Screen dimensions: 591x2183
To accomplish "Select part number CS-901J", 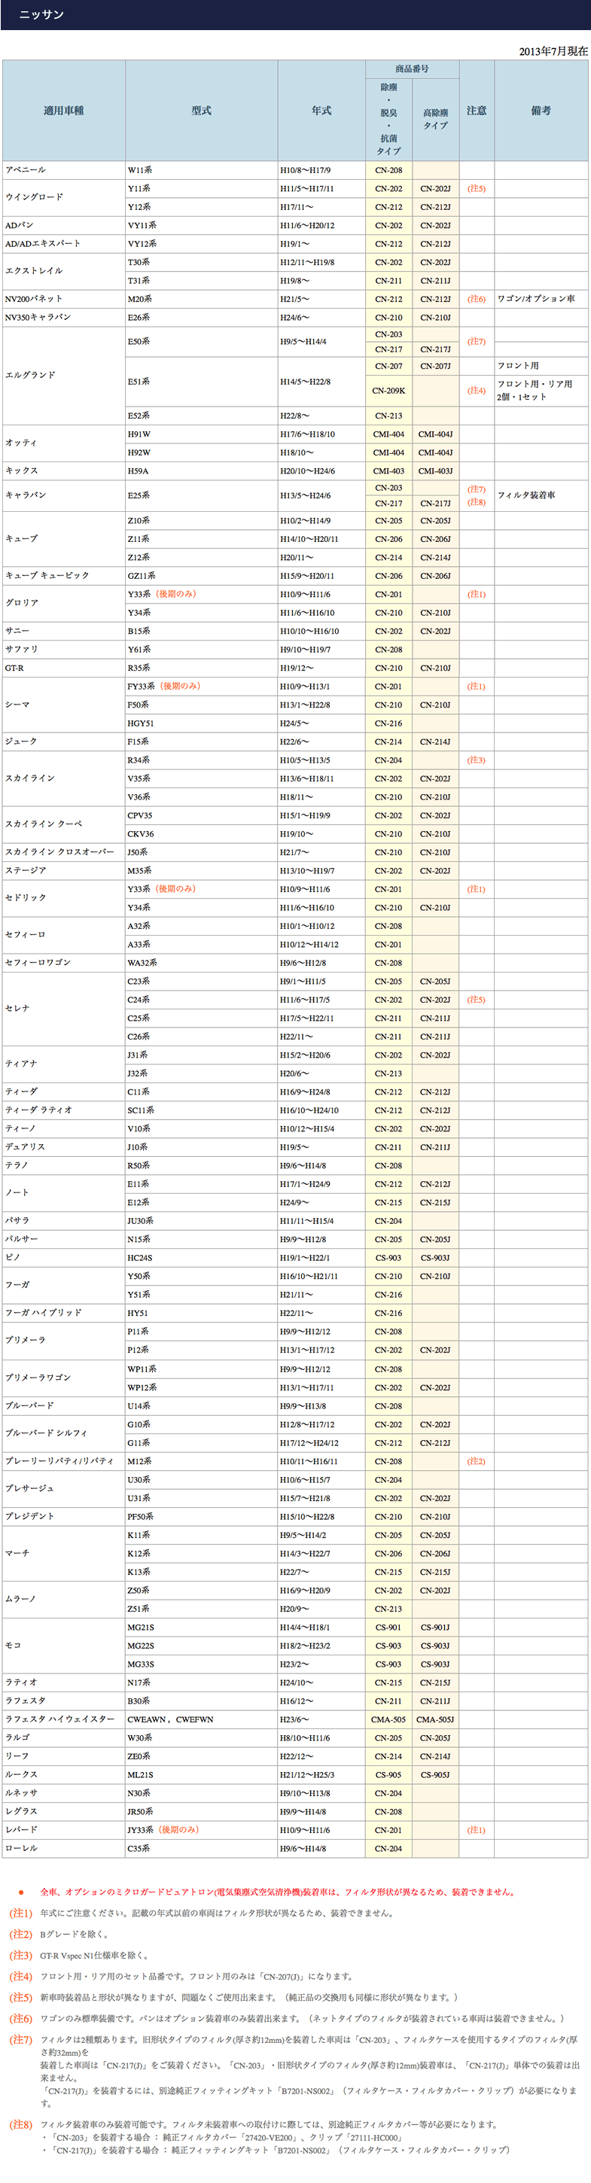I will (436, 1628).
